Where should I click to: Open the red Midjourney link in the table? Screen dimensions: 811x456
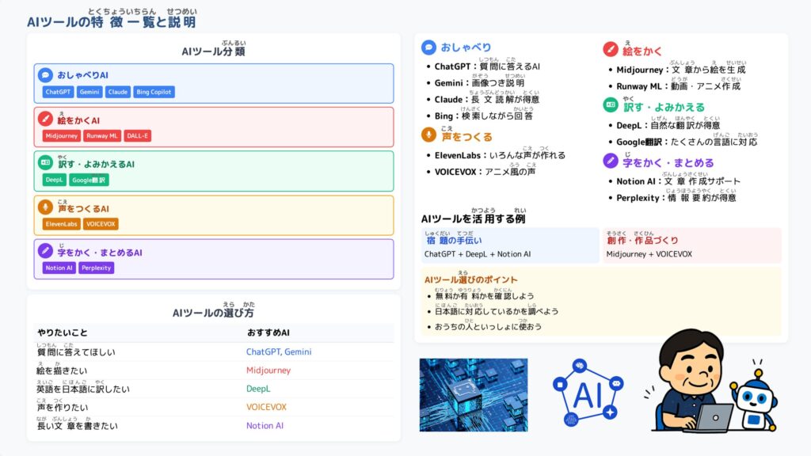(x=268, y=370)
